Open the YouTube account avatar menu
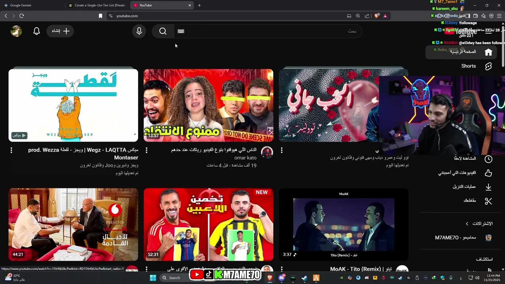This screenshot has height=284, width=505. pyautogui.click(x=16, y=31)
